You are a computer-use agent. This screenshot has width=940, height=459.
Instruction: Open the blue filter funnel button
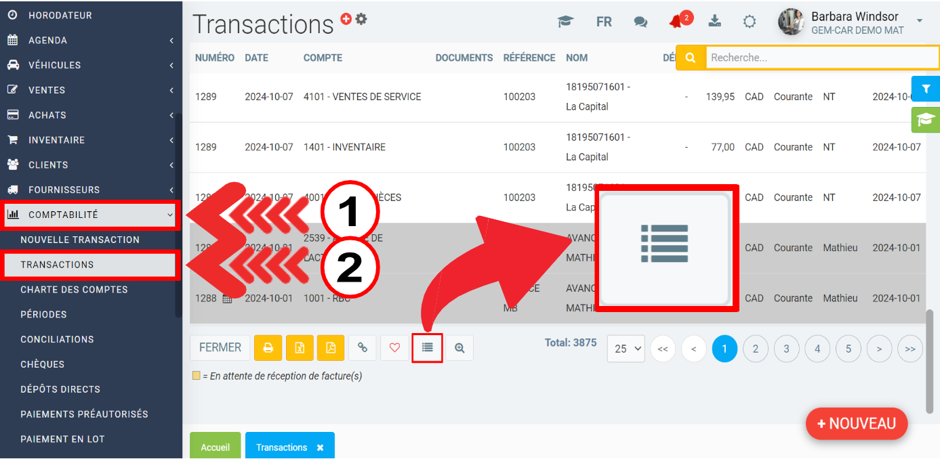pyautogui.click(x=926, y=89)
